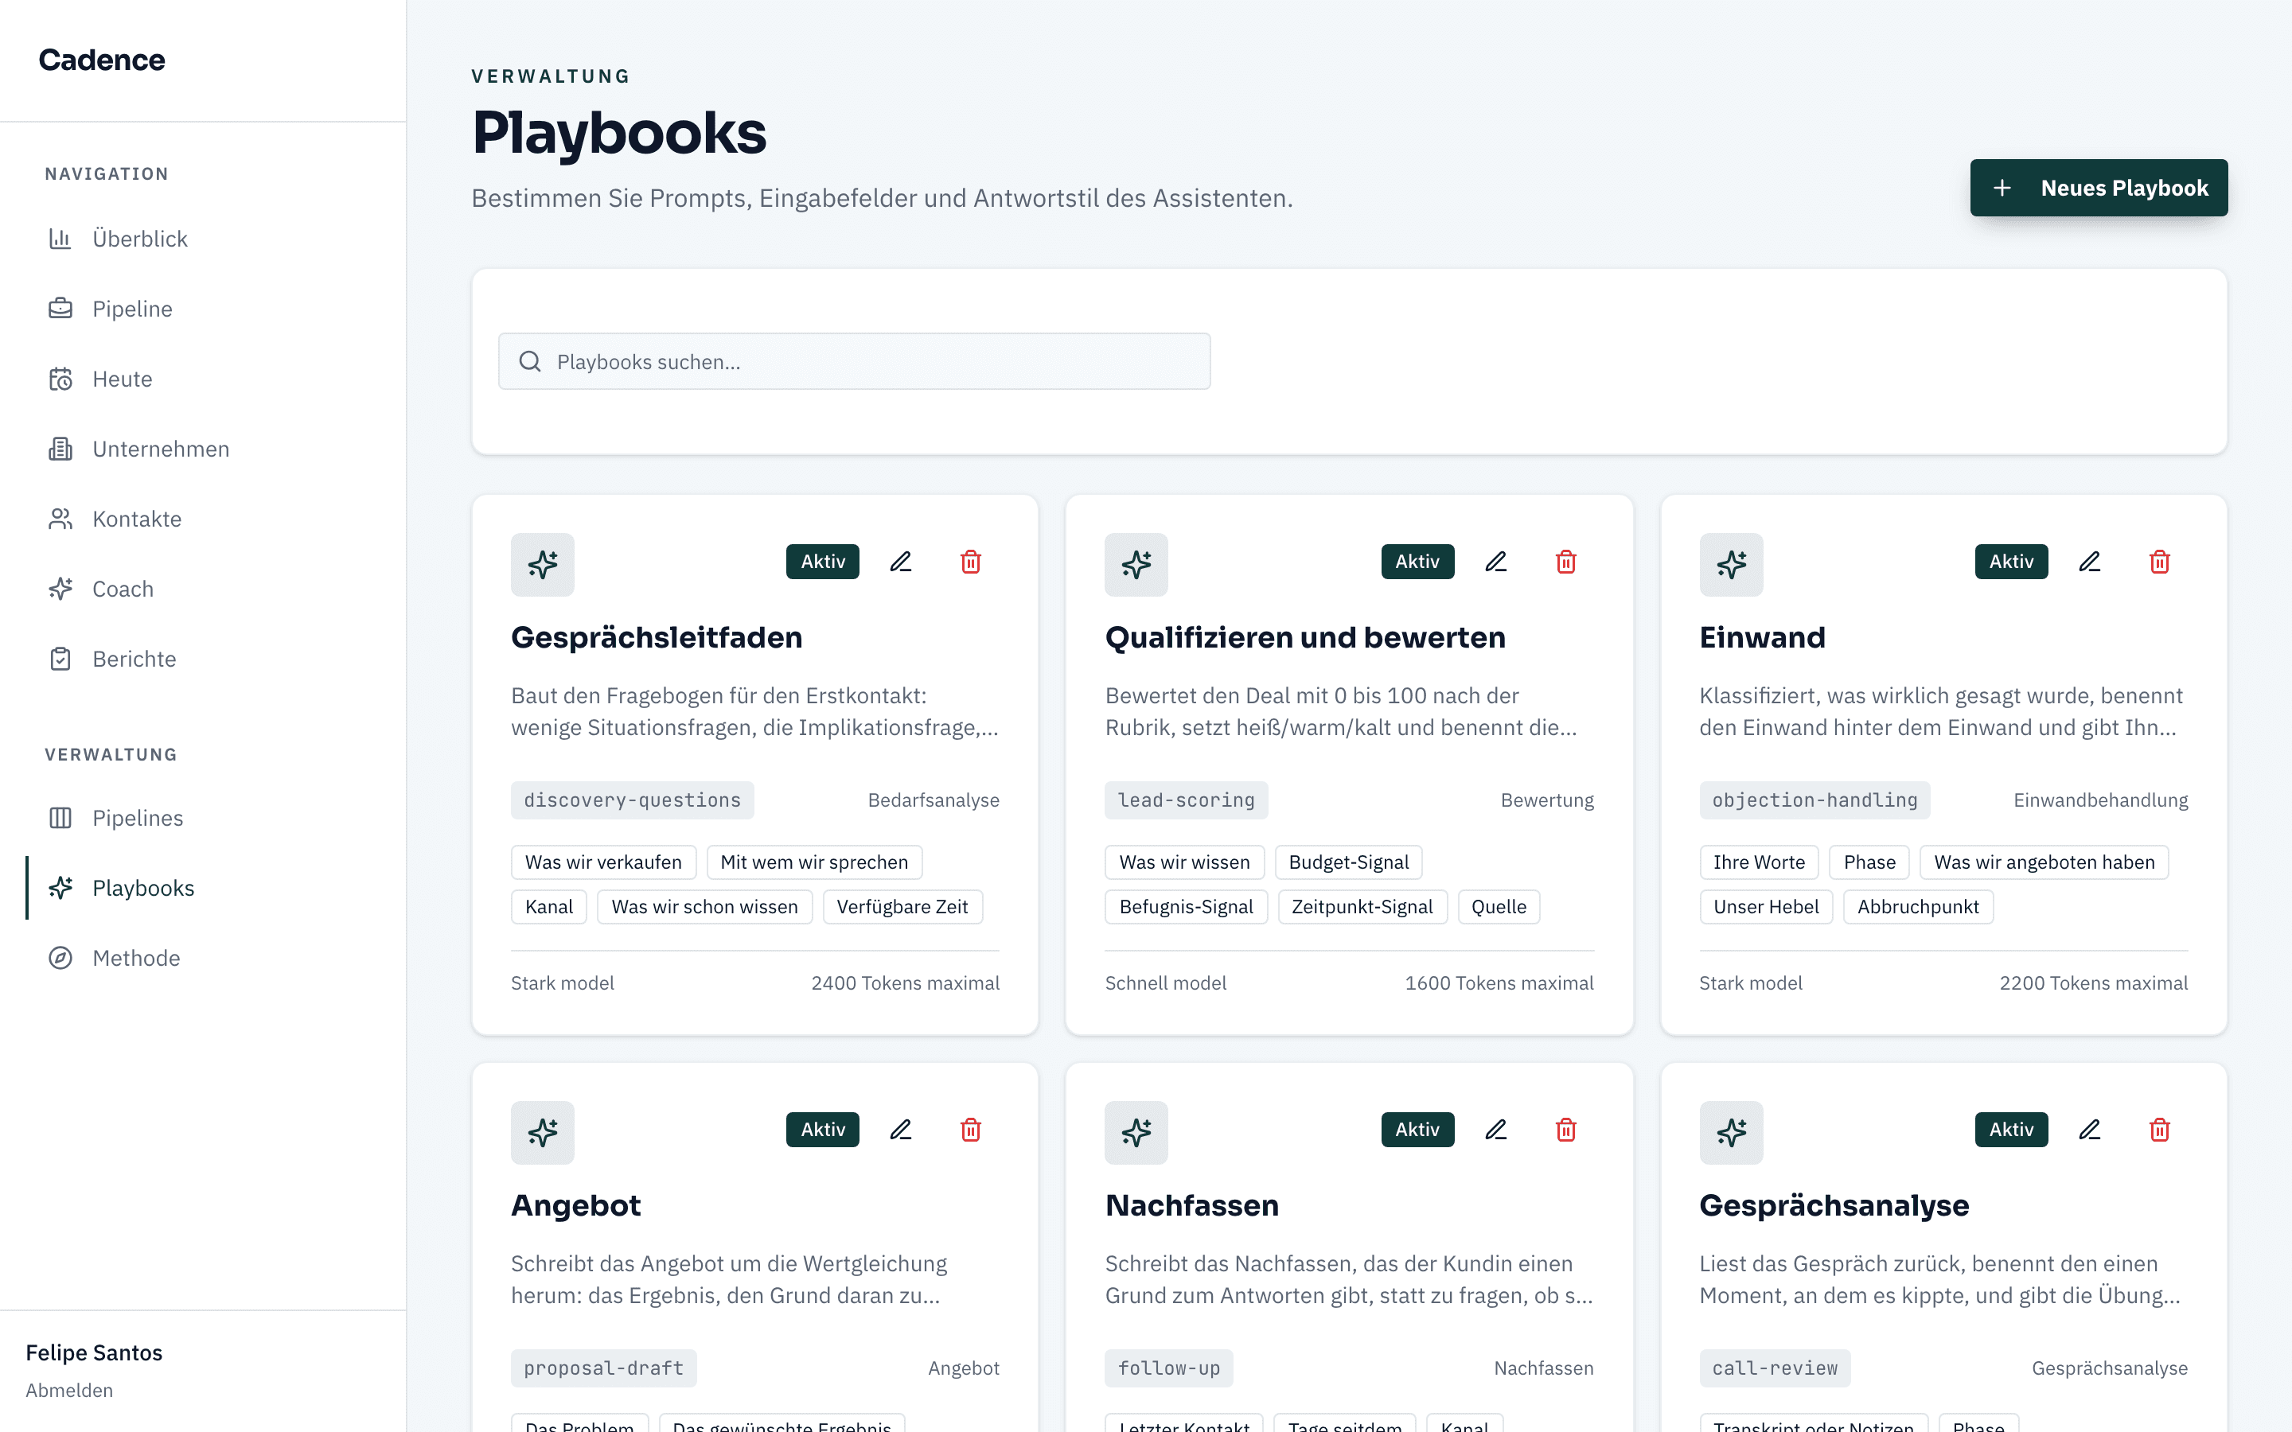Open the Kontakte list
This screenshot has width=2292, height=1432.
[204, 519]
